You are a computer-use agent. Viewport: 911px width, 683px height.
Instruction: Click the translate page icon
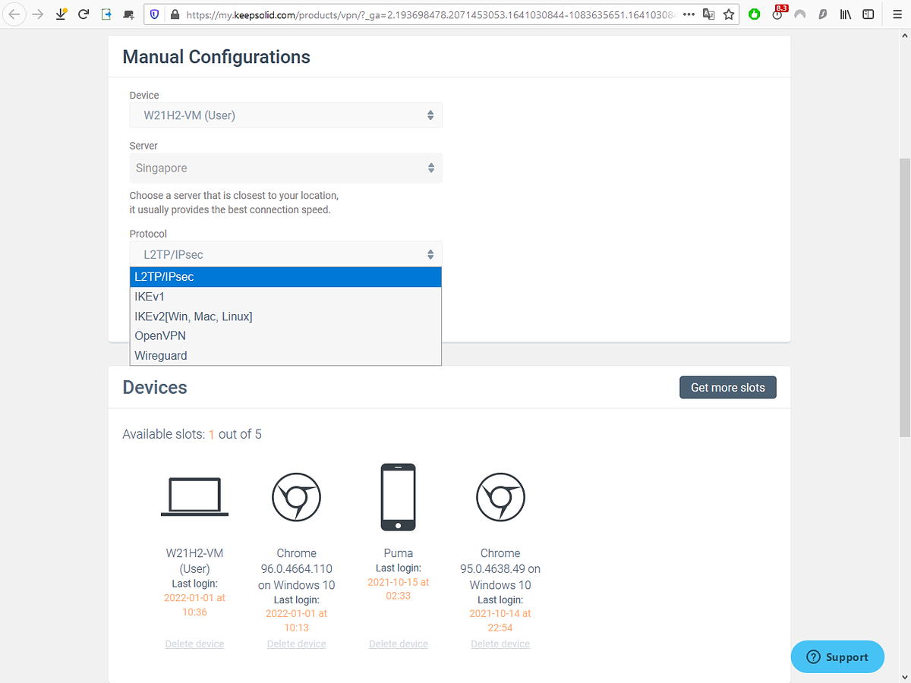point(709,14)
